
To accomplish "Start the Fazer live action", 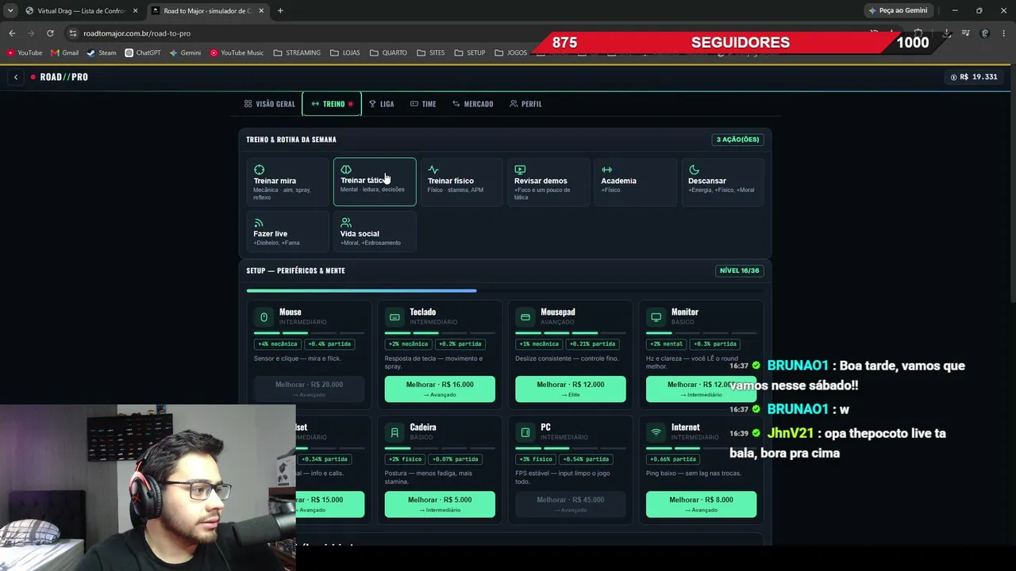I will click(x=287, y=231).
